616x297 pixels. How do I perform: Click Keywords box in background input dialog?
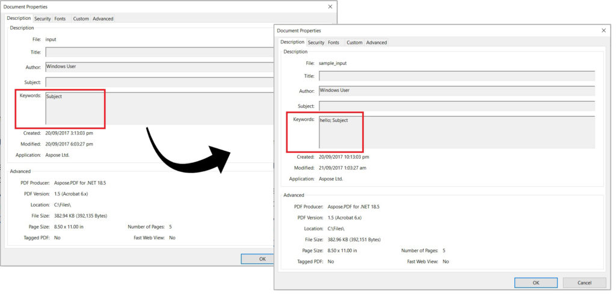tap(159, 108)
